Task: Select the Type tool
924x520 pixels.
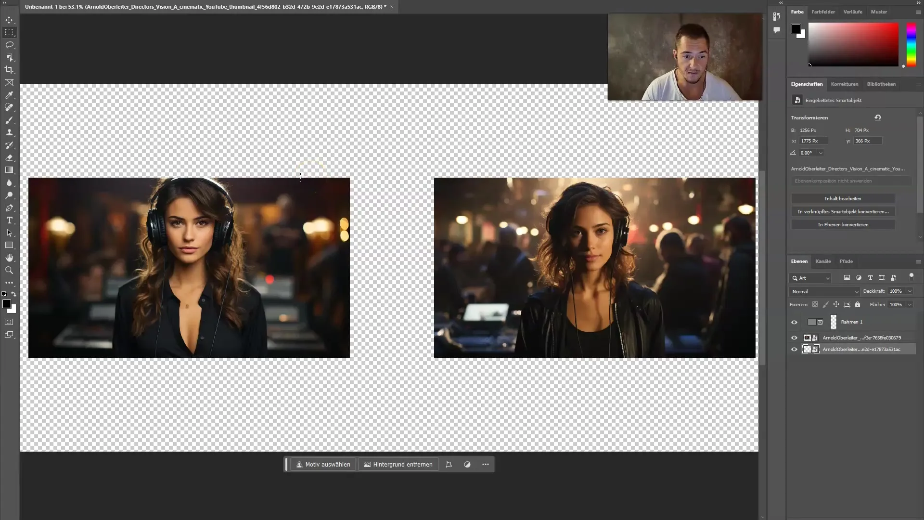Action: click(x=9, y=220)
